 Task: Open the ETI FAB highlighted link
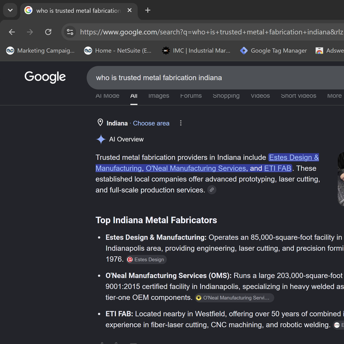pos(278,168)
